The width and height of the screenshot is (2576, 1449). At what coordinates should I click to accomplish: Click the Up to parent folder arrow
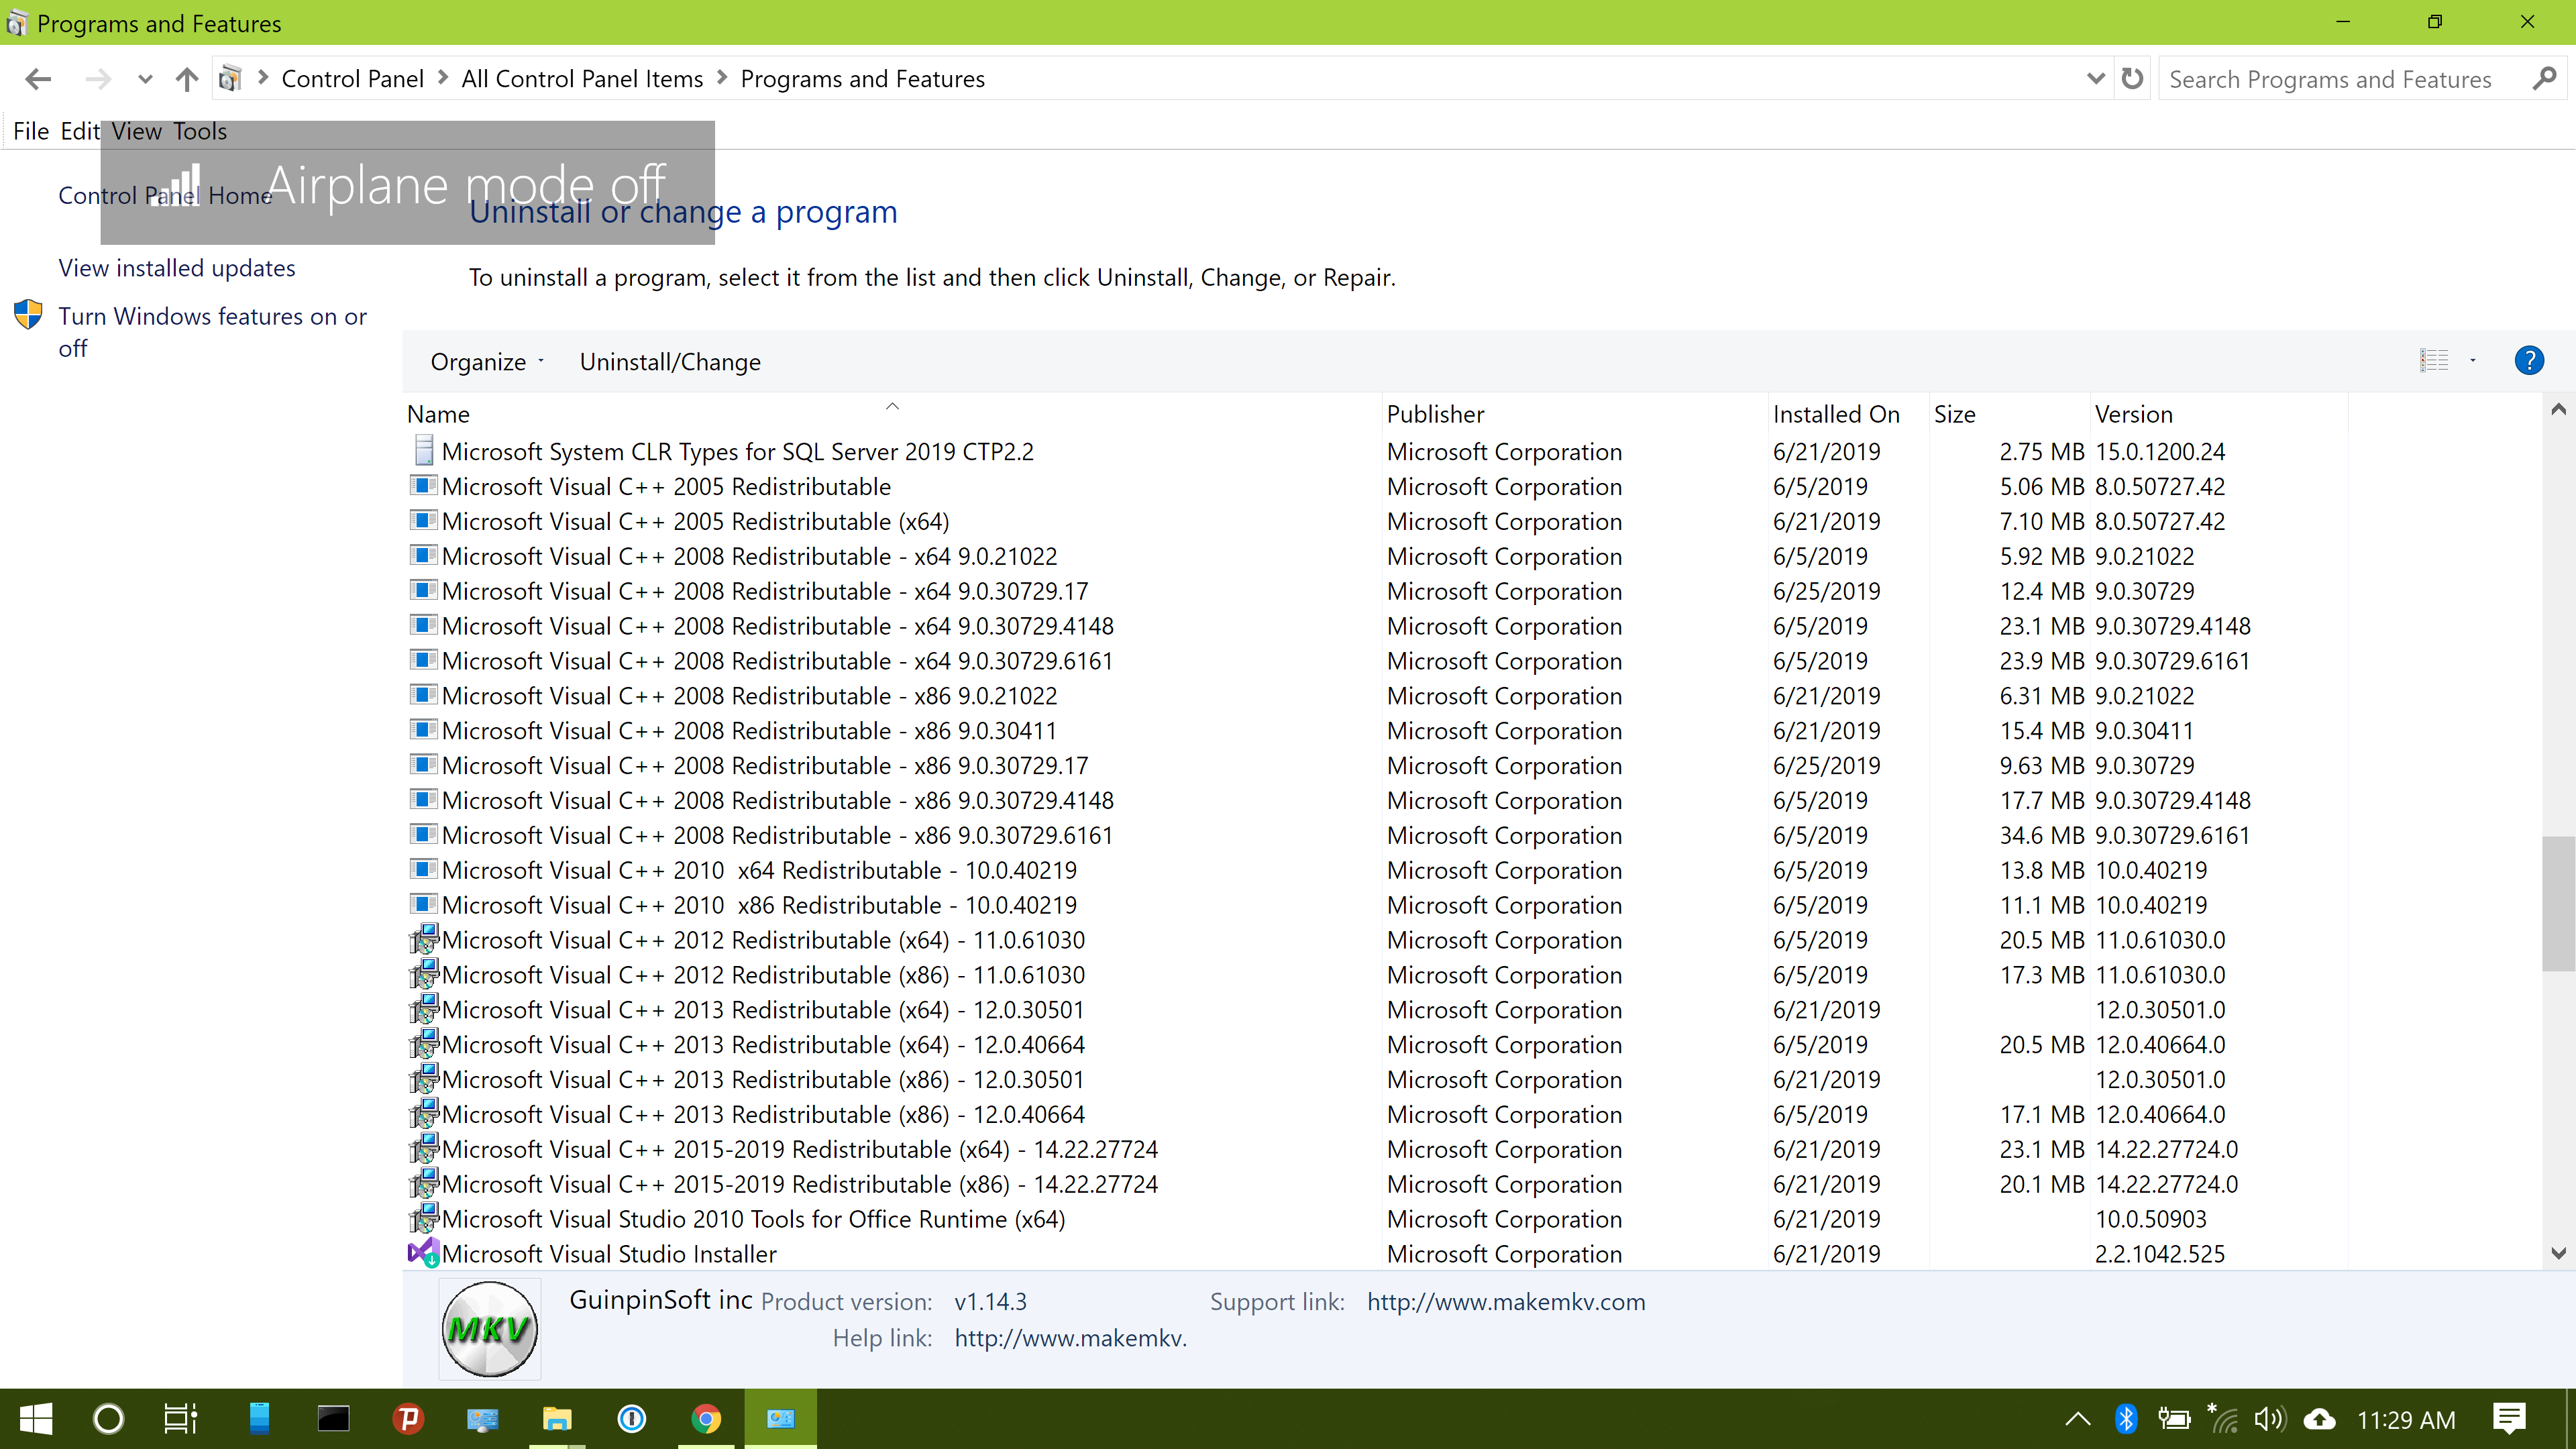tap(187, 79)
